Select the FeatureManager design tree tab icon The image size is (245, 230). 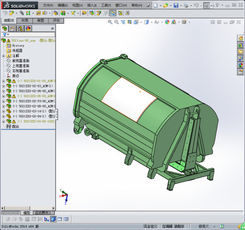pos(5,29)
